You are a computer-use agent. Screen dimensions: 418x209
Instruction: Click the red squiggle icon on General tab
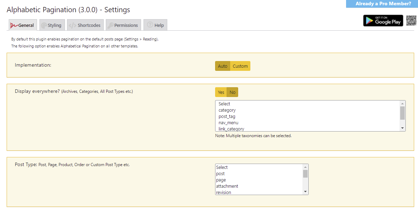tap(14, 25)
